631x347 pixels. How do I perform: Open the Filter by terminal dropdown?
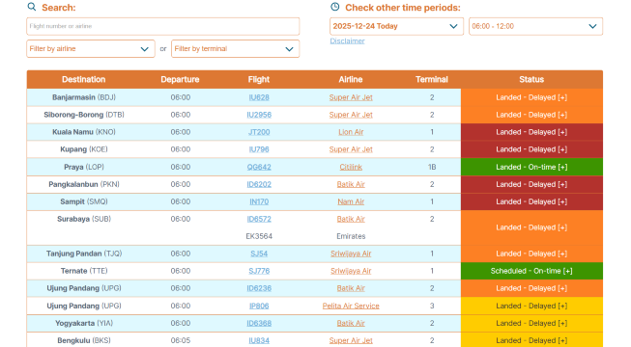(x=236, y=48)
